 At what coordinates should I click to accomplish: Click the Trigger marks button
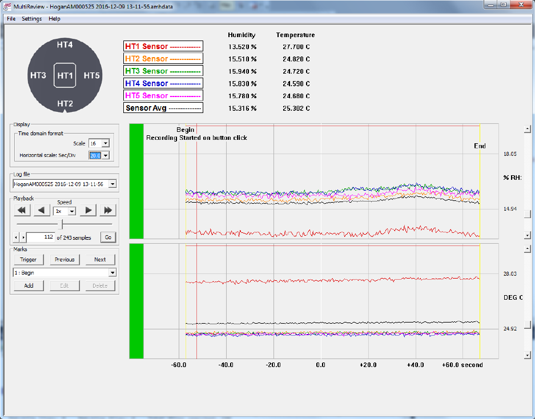pos(29,260)
